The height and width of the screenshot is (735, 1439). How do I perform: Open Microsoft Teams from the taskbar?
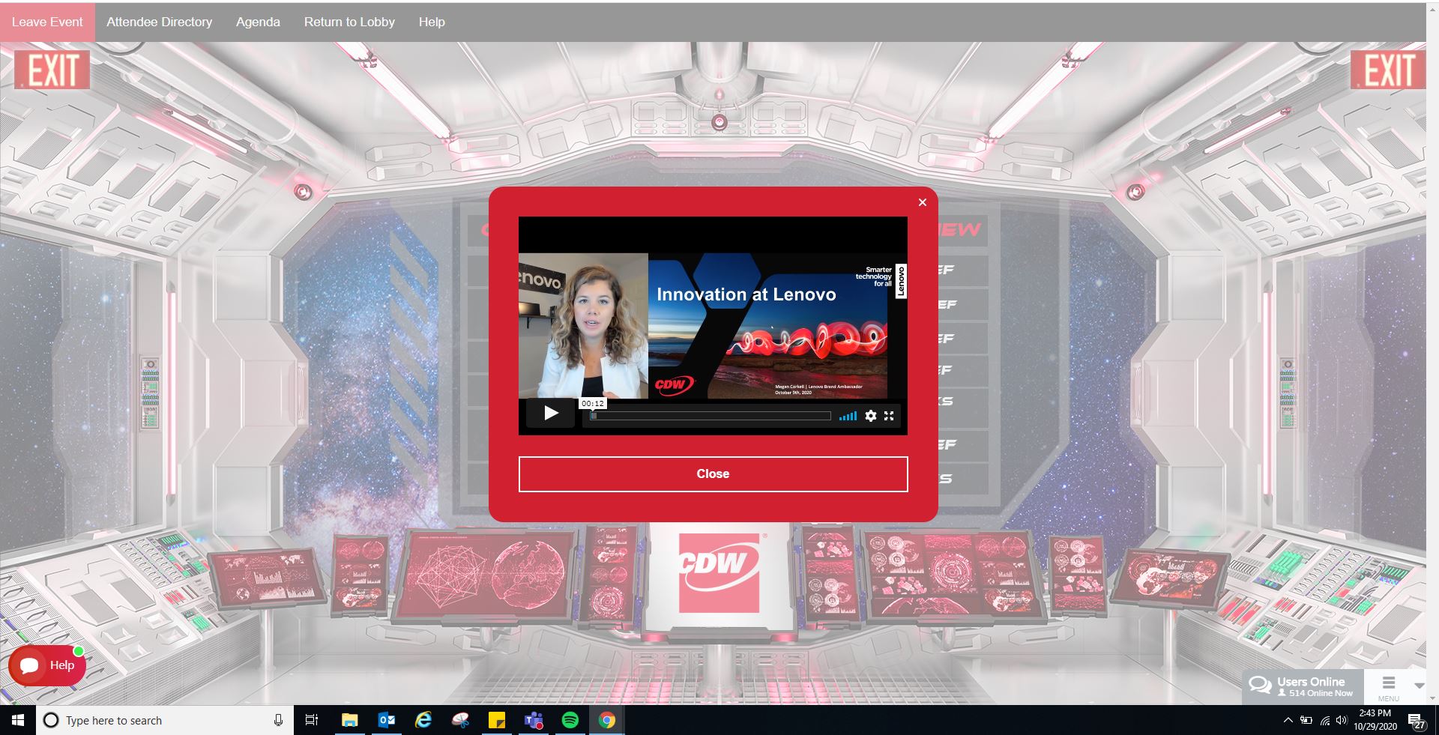click(534, 720)
